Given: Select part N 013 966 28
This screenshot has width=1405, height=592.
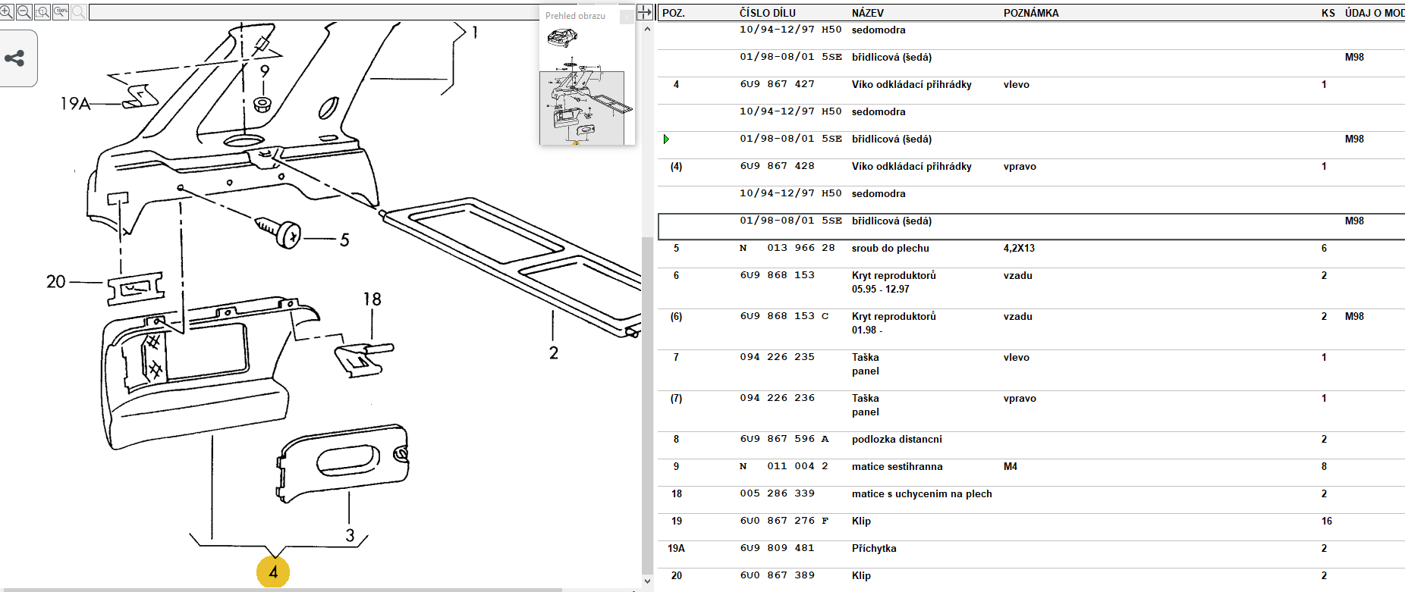Looking at the screenshot, I should [787, 248].
